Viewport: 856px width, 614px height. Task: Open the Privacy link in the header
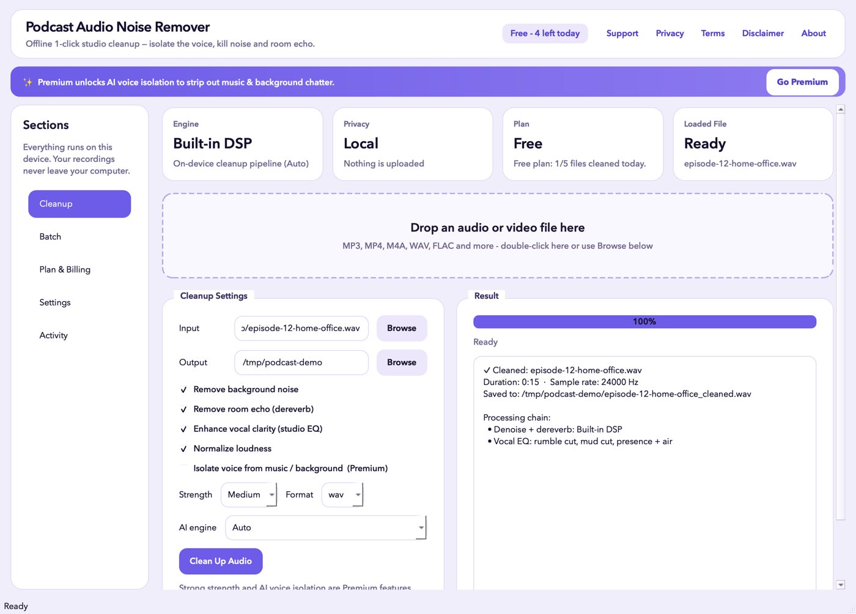(670, 34)
